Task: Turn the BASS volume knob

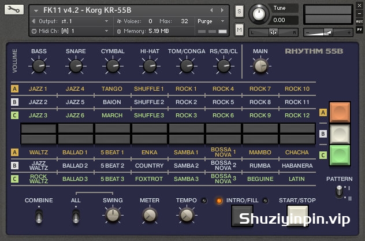Action: pos(39,66)
